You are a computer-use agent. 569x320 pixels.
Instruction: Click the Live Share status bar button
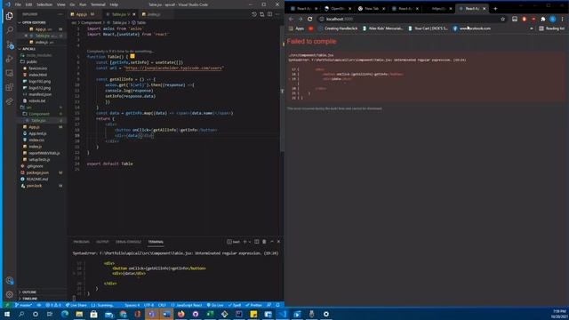pos(76,305)
